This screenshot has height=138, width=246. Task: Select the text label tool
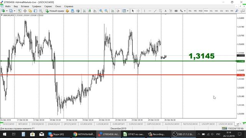[x=171, y=11]
